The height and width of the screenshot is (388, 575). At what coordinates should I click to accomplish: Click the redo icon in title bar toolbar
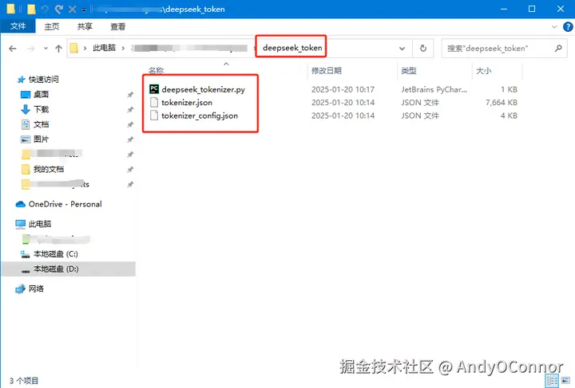coord(58,9)
